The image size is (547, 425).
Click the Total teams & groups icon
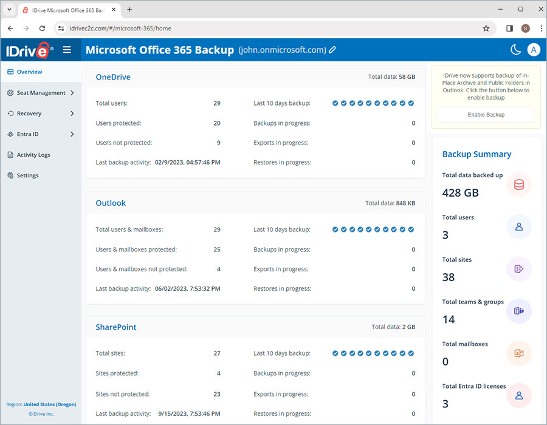519,311
